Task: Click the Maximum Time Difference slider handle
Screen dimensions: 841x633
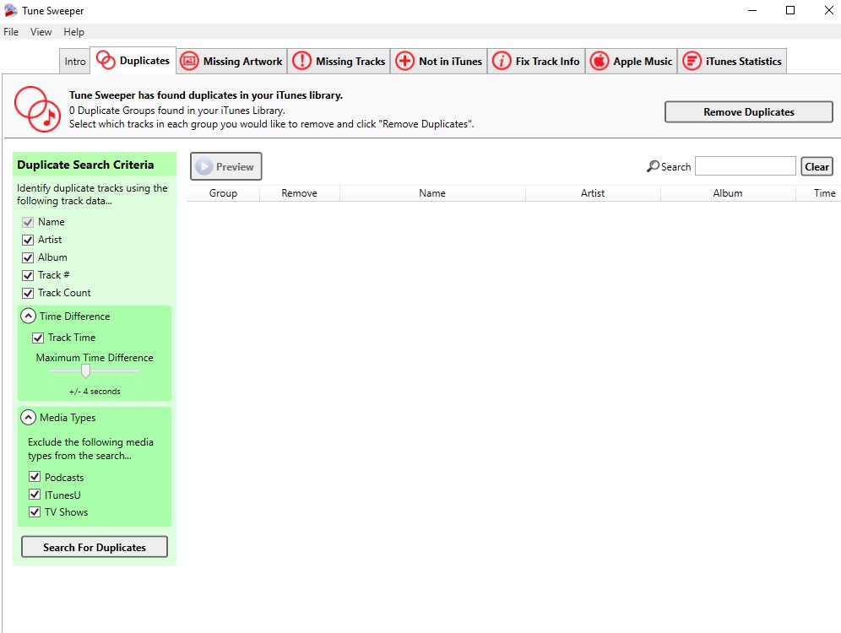Action: 85,371
